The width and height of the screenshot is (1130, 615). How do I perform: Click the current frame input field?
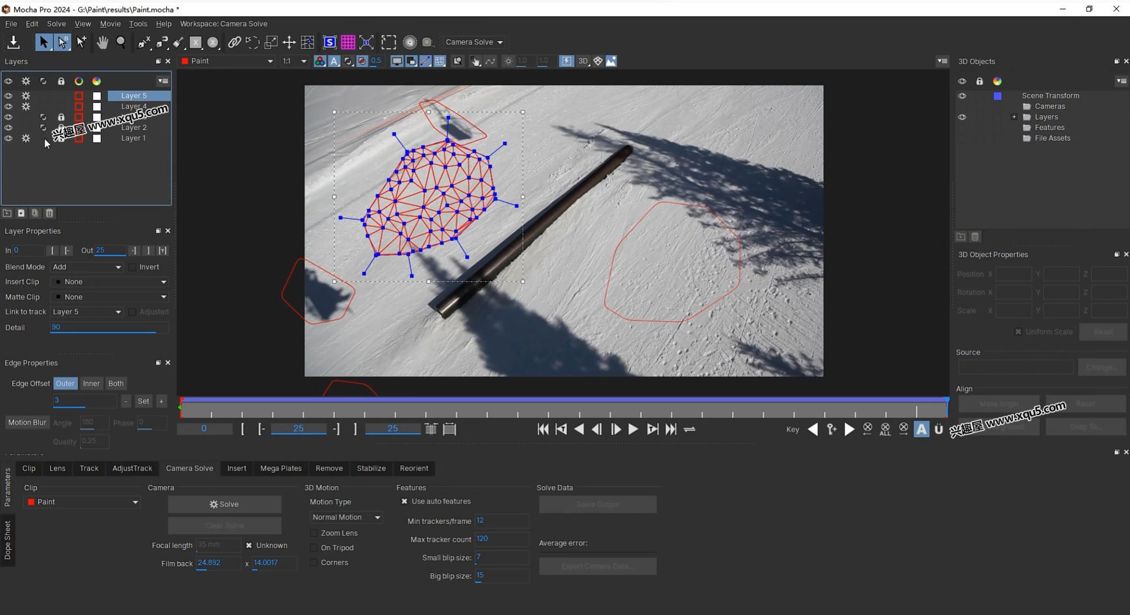pos(203,428)
